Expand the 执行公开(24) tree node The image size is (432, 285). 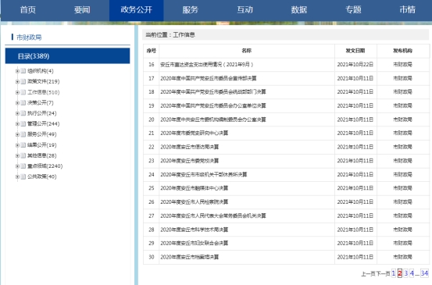tap(17, 113)
